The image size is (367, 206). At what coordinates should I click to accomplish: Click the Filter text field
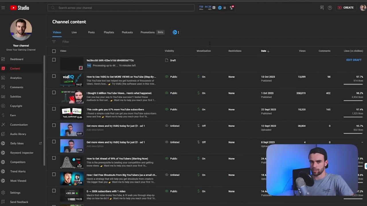click(x=66, y=42)
